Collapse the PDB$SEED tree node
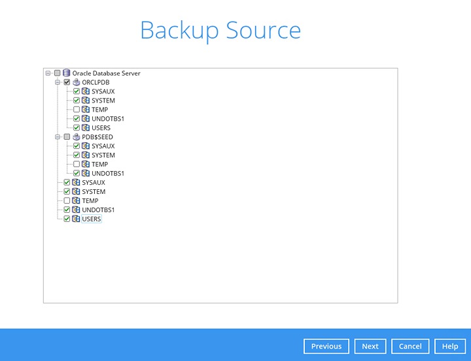471x361 pixels. tap(58, 137)
